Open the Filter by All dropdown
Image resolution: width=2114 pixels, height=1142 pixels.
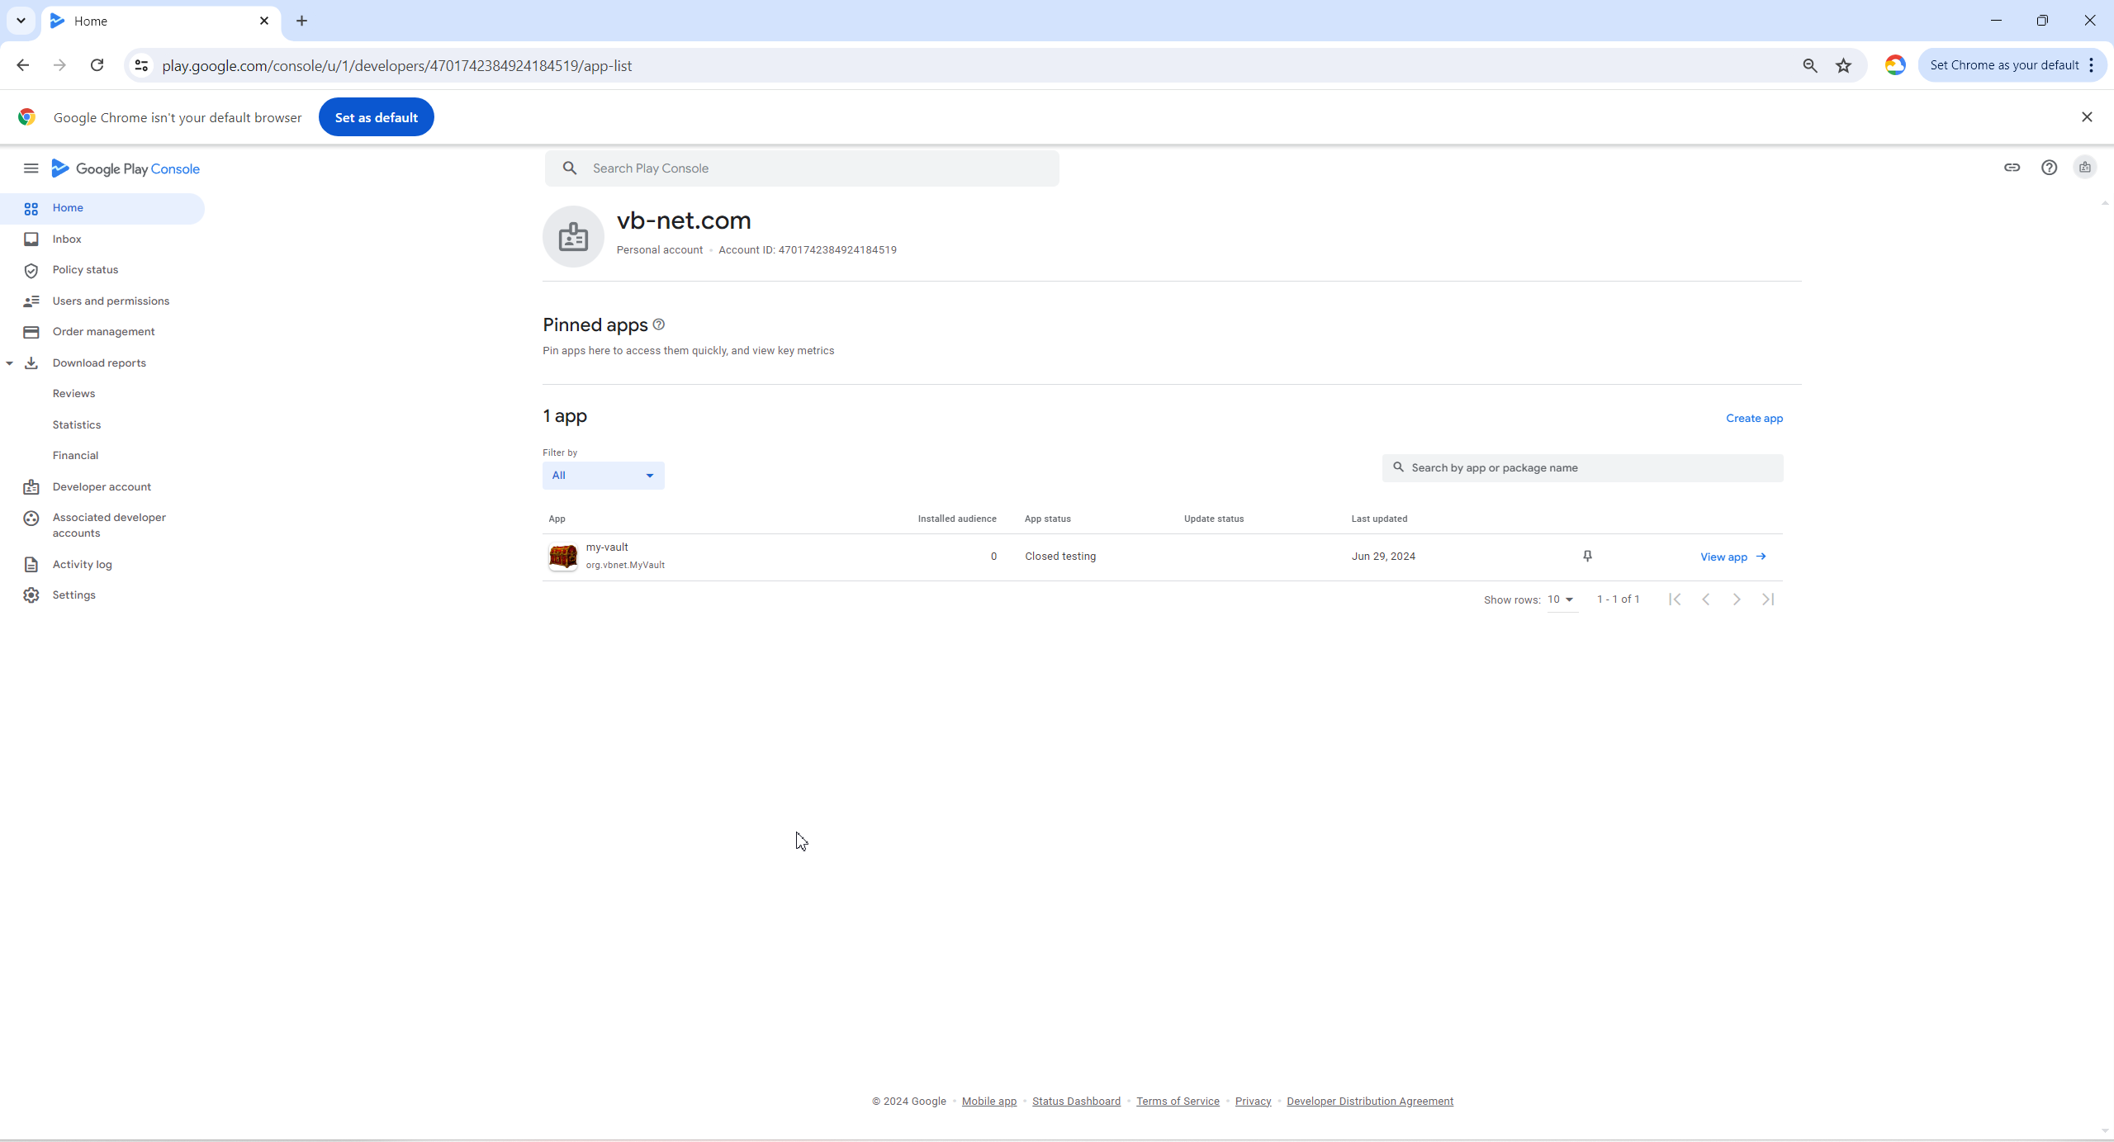point(603,476)
